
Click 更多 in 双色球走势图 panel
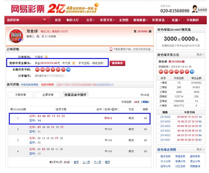click(200, 149)
